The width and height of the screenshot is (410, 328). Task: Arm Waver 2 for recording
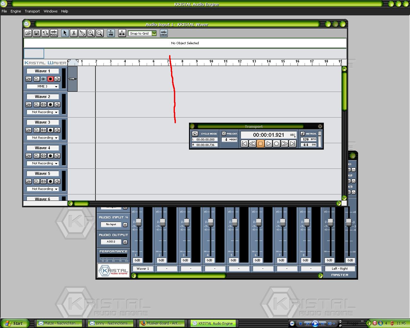tap(50, 104)
